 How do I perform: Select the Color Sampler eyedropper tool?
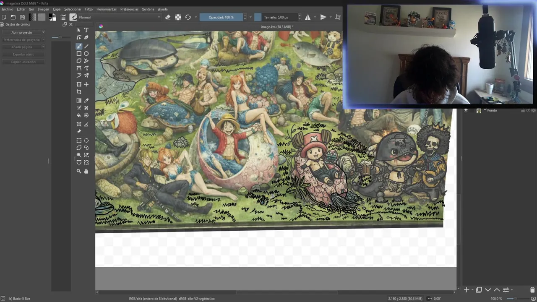(x=86, y=101)
